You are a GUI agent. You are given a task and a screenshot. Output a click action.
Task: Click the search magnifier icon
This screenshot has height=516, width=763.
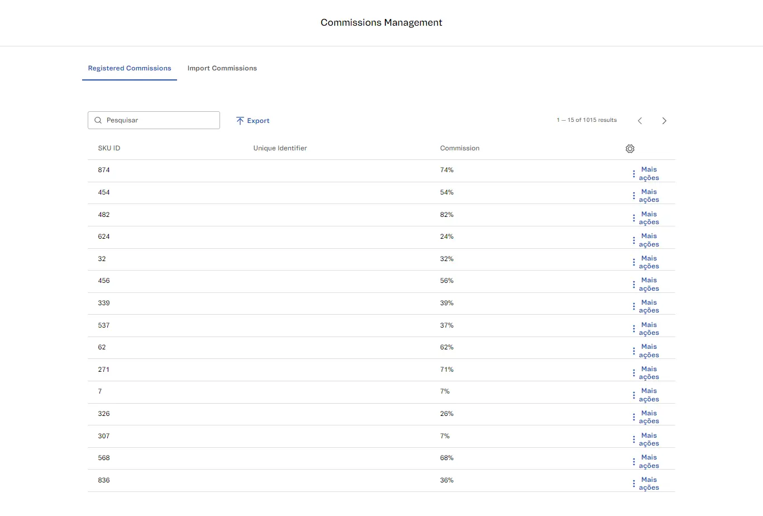point(98,120)
